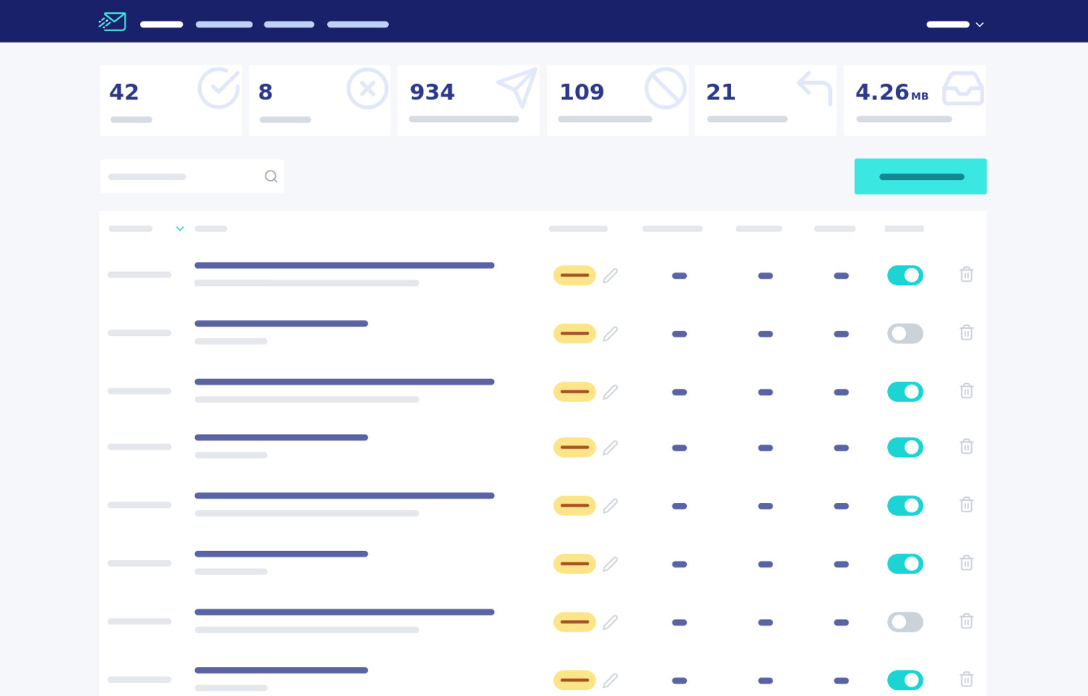Click the pencil icon in the third table row
Viewport: 1088px width, 696px height.
(x=611, y=392)
